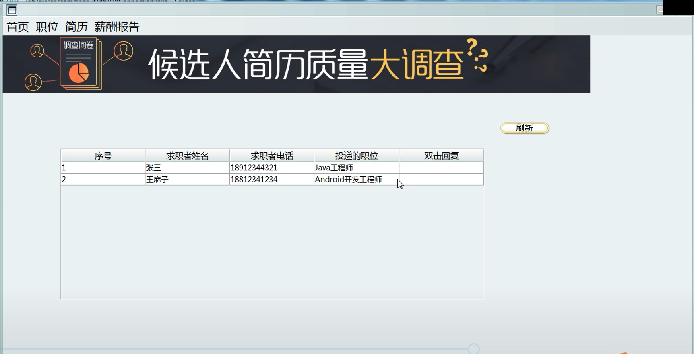694x354 pixels.
Task: Click the 刷新 button
Action: tap(525, 128)
